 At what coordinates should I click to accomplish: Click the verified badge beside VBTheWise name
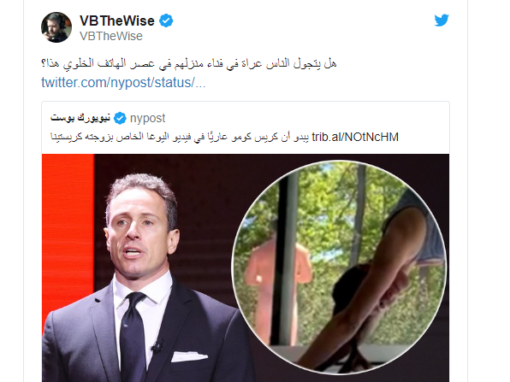pyautogui.click(x=166, y=21)
